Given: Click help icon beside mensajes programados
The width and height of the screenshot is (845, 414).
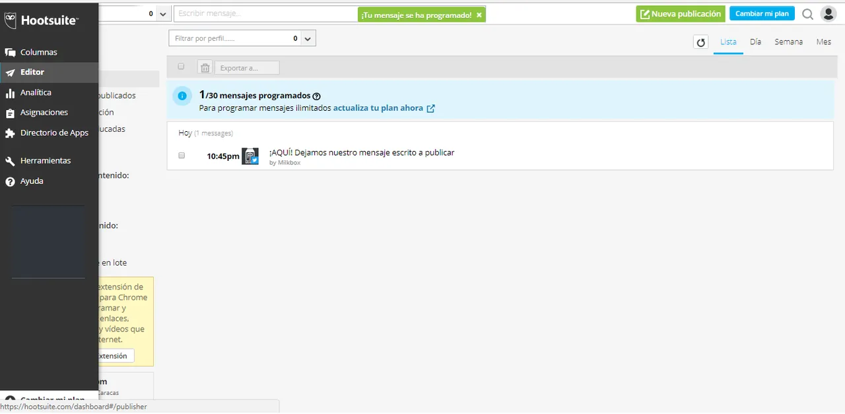Looking at the screenshot, I should [316, 96].
